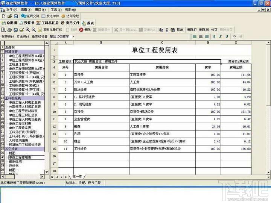The image size is (271, 203).
Task: Align cell text right
Action: [x=207, y=36]
